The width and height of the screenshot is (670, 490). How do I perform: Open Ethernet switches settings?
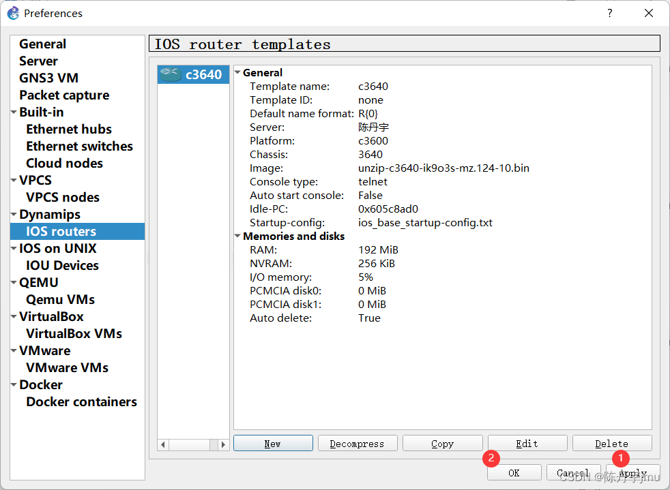(79, 147)
